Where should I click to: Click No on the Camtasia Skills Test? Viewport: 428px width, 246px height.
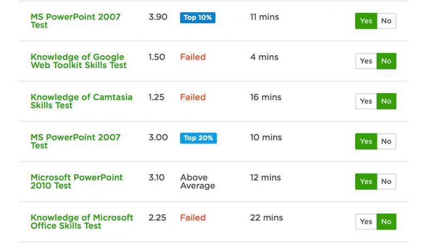[386, 101]
